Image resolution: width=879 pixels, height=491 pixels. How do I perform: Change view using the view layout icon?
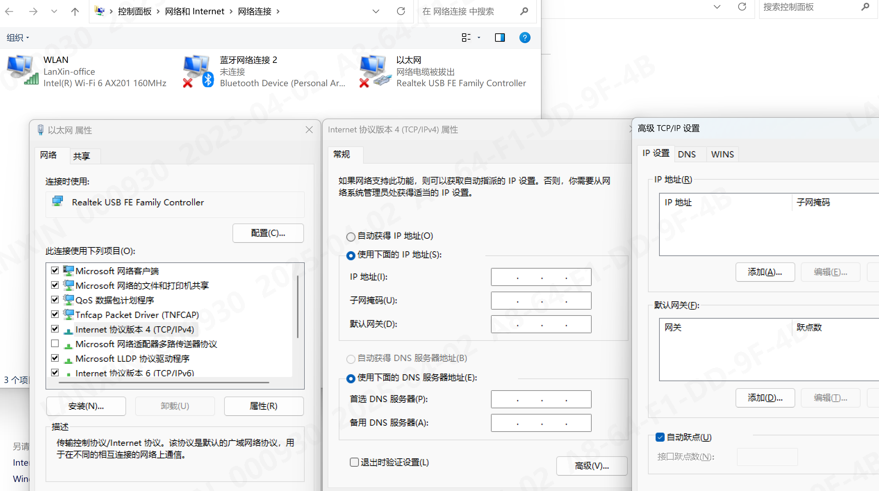coord(466,38)
